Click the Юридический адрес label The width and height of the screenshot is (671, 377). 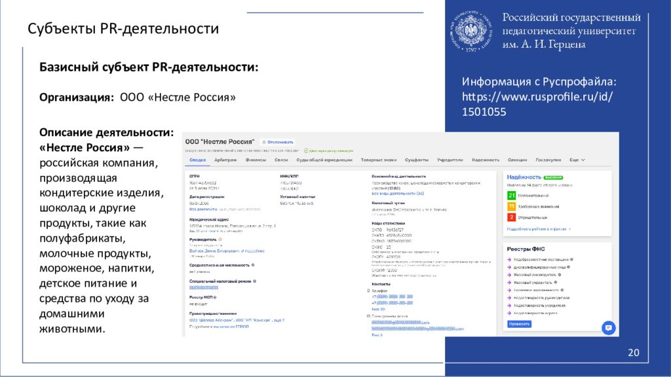tap(209, 220)
